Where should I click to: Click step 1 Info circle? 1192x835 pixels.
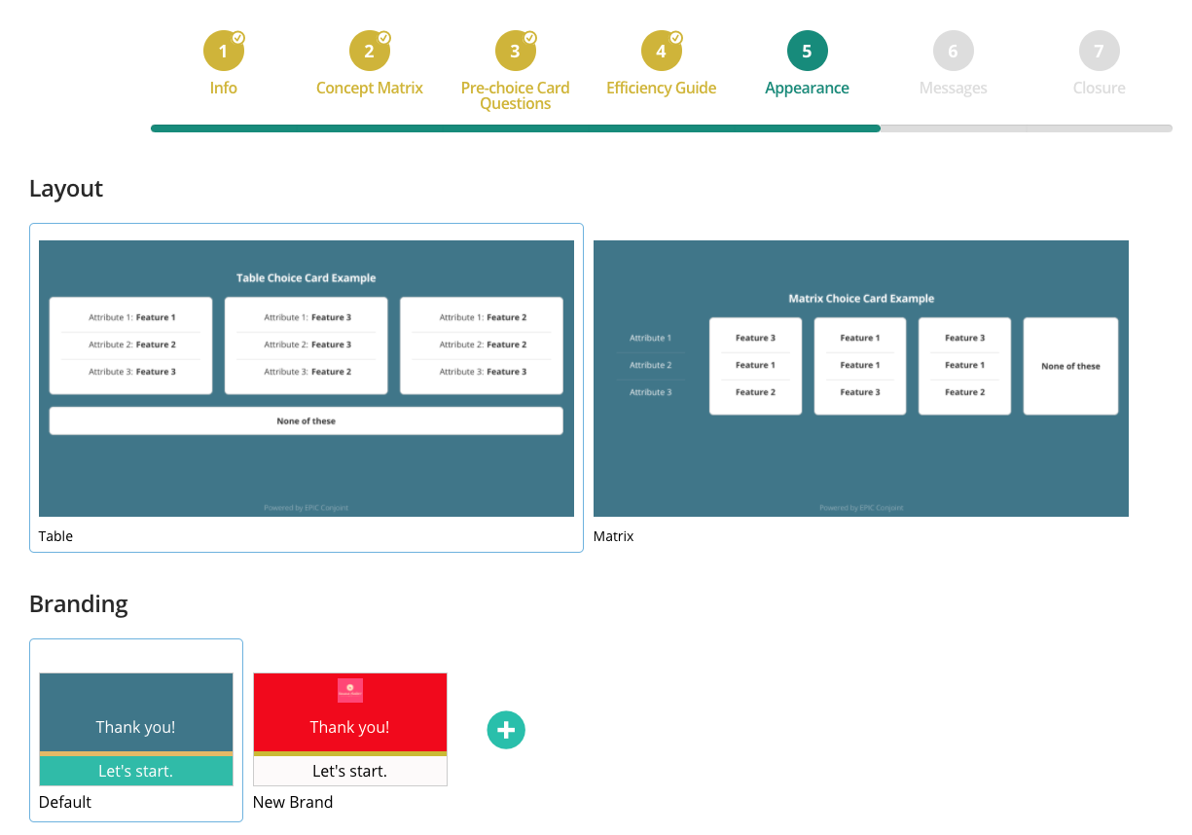click(223, 52)
